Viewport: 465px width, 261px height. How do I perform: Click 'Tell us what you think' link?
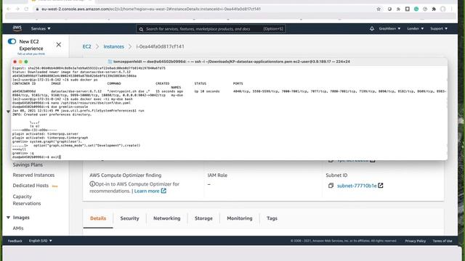click(31, 54)
